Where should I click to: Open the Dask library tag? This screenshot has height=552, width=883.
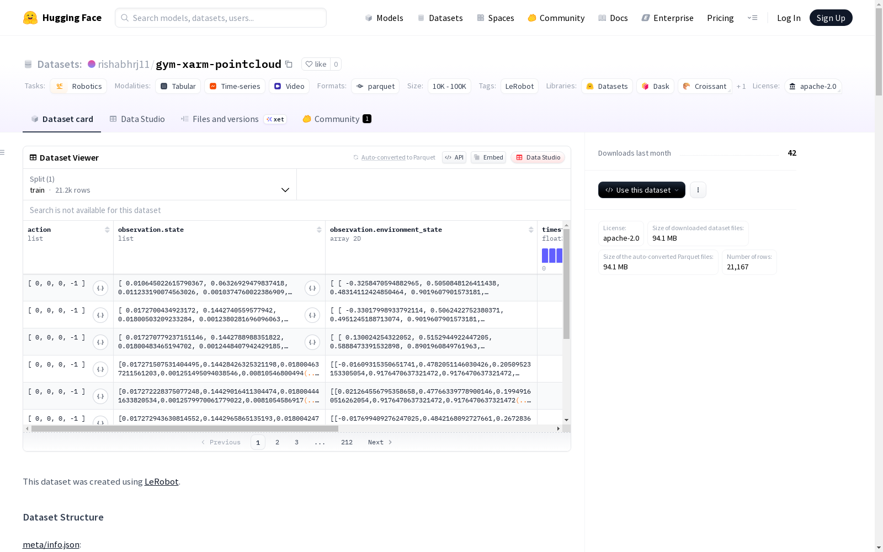(x=655, y=86)
